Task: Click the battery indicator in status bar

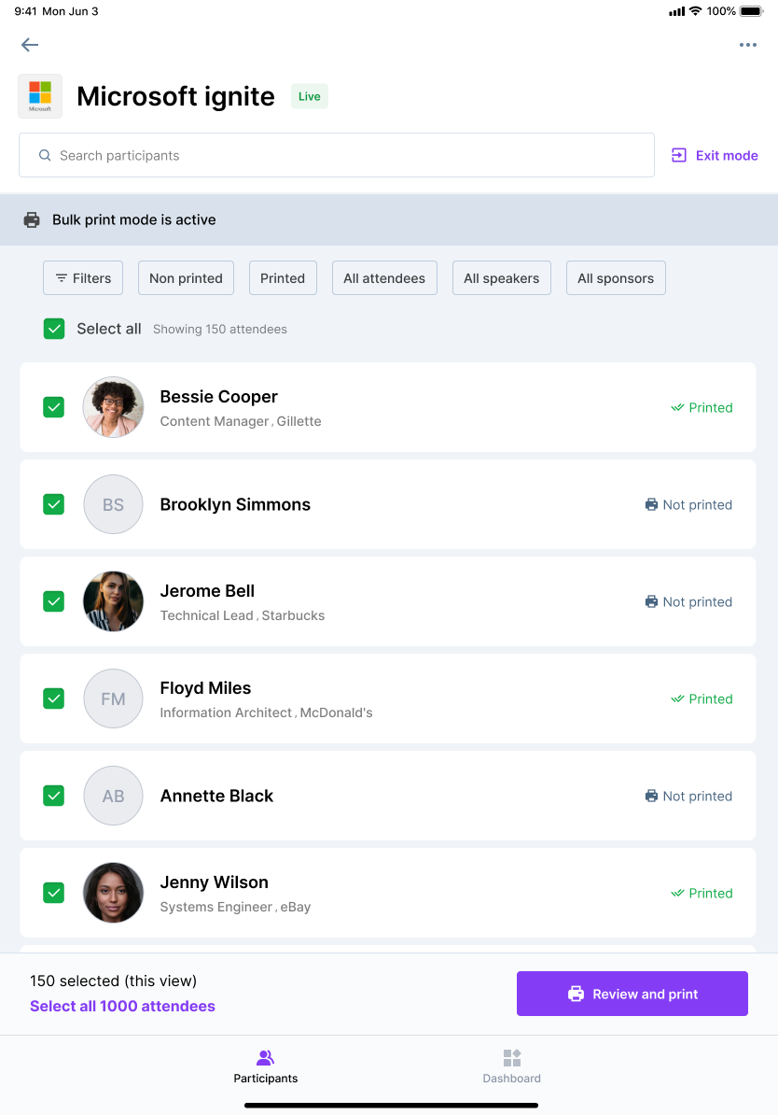Action: pos(752,11)
